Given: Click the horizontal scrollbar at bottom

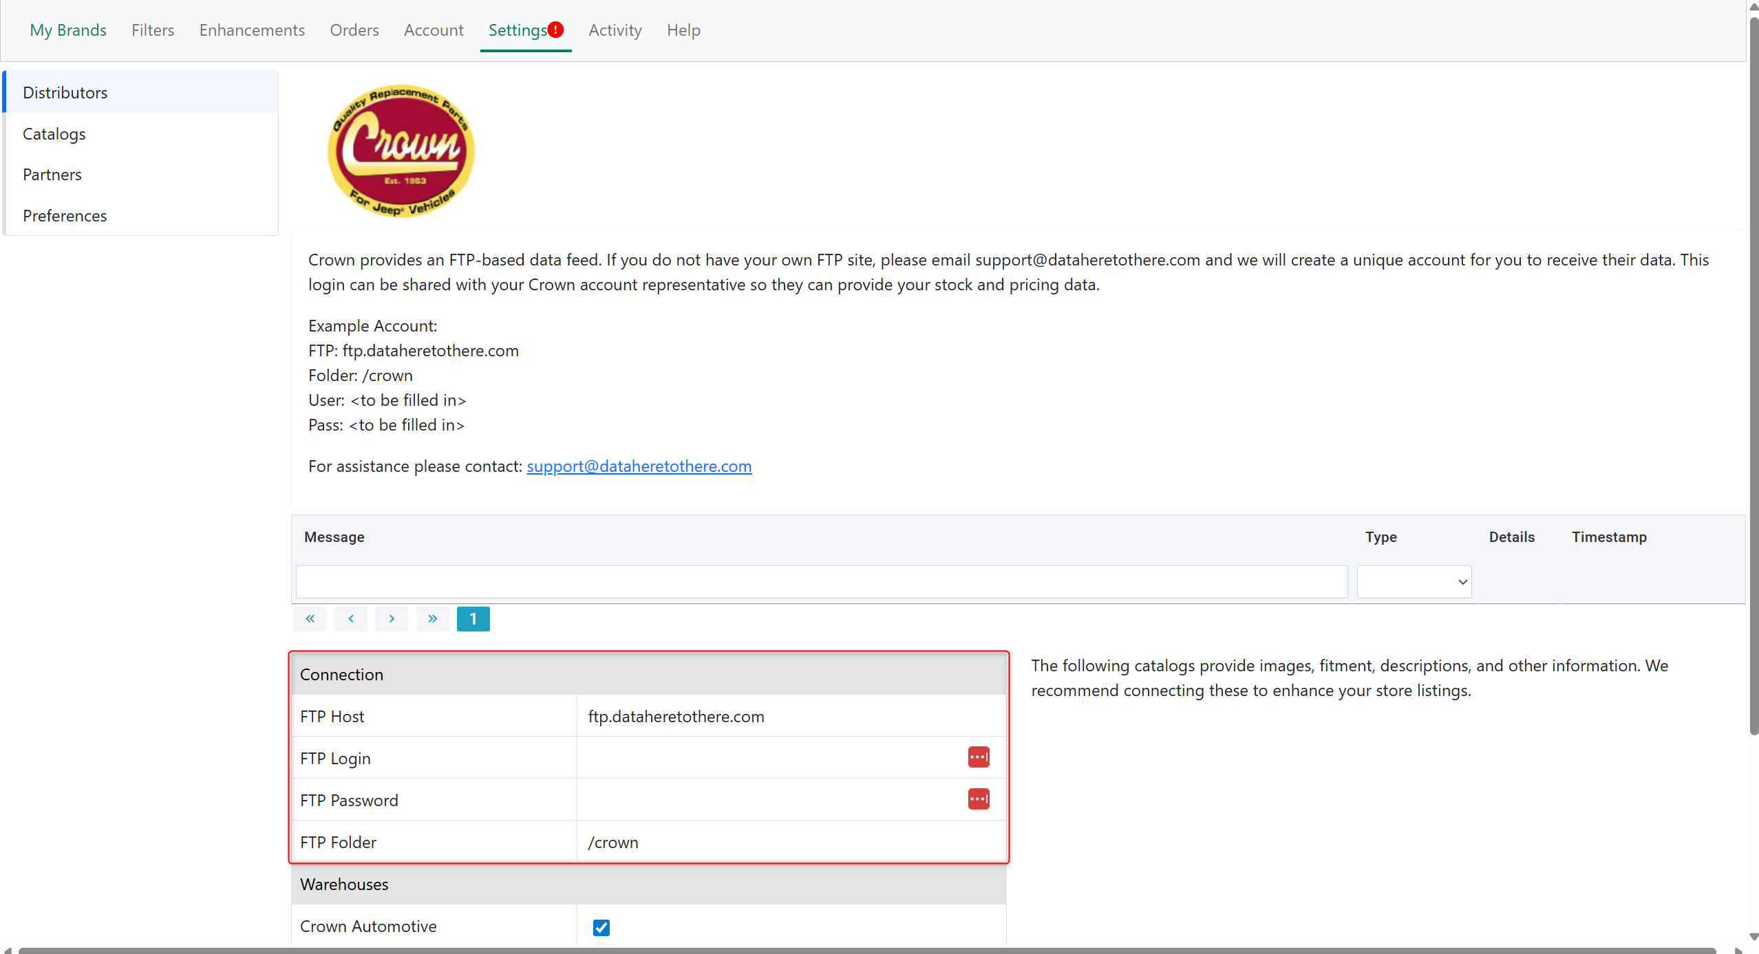Looking at the screenshot, I should point(867,950).
